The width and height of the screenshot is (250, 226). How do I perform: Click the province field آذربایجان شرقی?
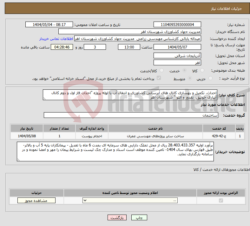point(177,55)
